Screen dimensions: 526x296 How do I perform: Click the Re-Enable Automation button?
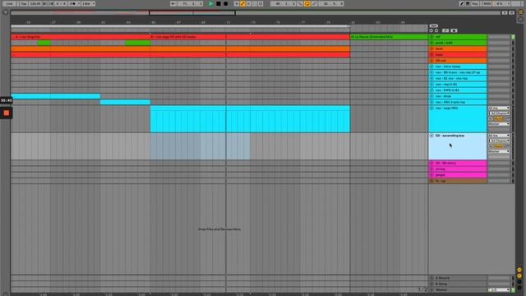click(248, 3)
